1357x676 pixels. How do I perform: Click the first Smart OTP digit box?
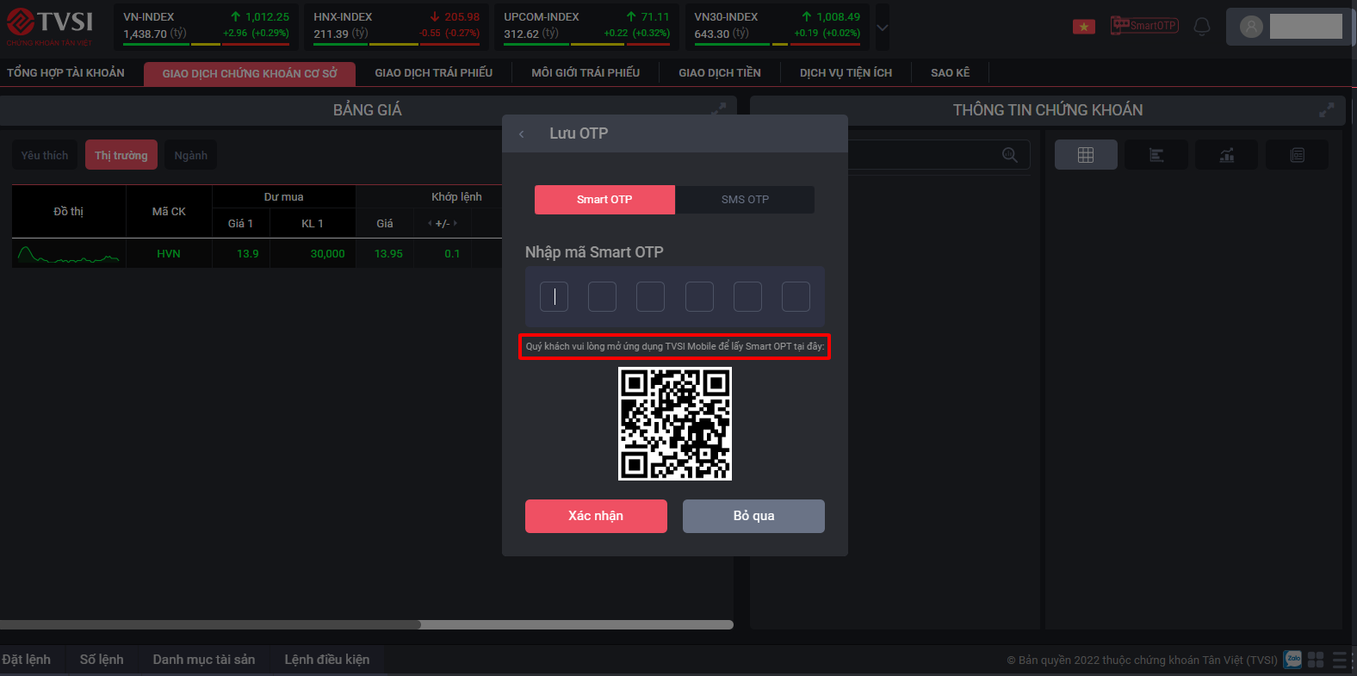click(x=554, y=297)
